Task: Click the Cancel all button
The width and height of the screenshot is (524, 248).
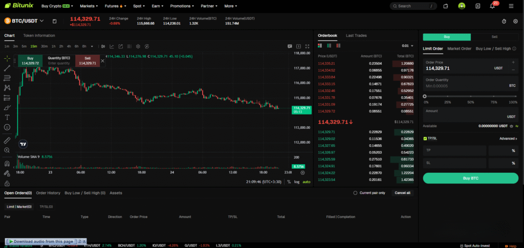Action: point(402,193)
